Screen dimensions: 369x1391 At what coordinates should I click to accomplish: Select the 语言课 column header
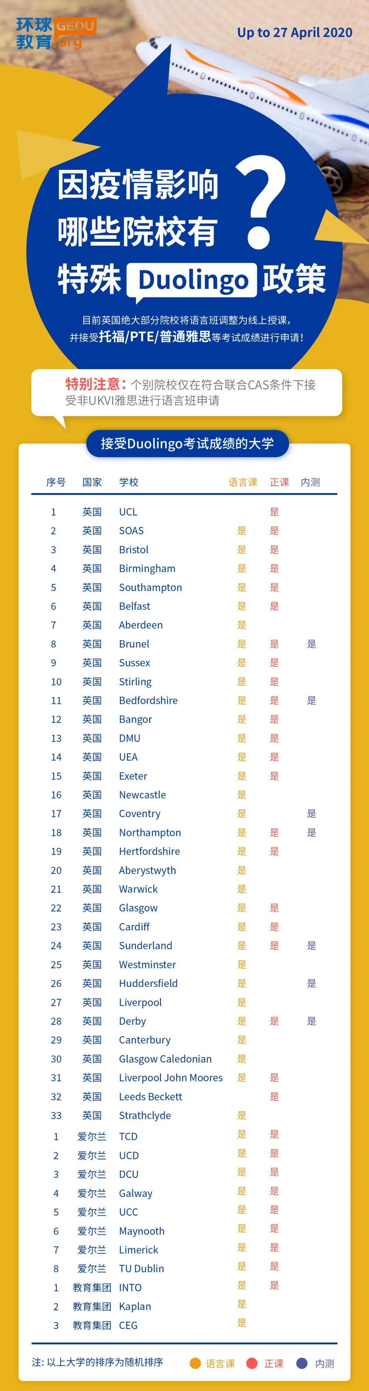tap(243, 482)
